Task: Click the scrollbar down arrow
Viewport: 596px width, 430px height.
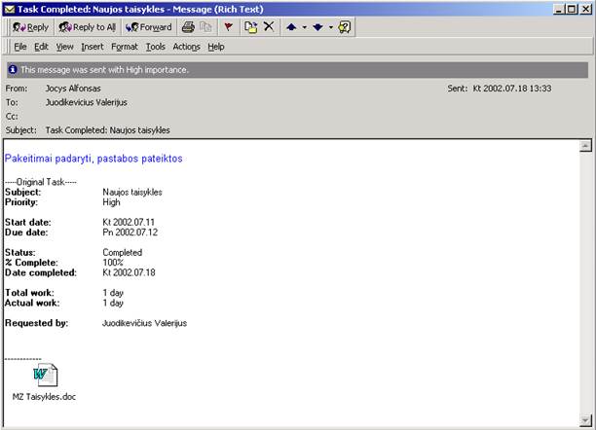Action: pos(585,420)
